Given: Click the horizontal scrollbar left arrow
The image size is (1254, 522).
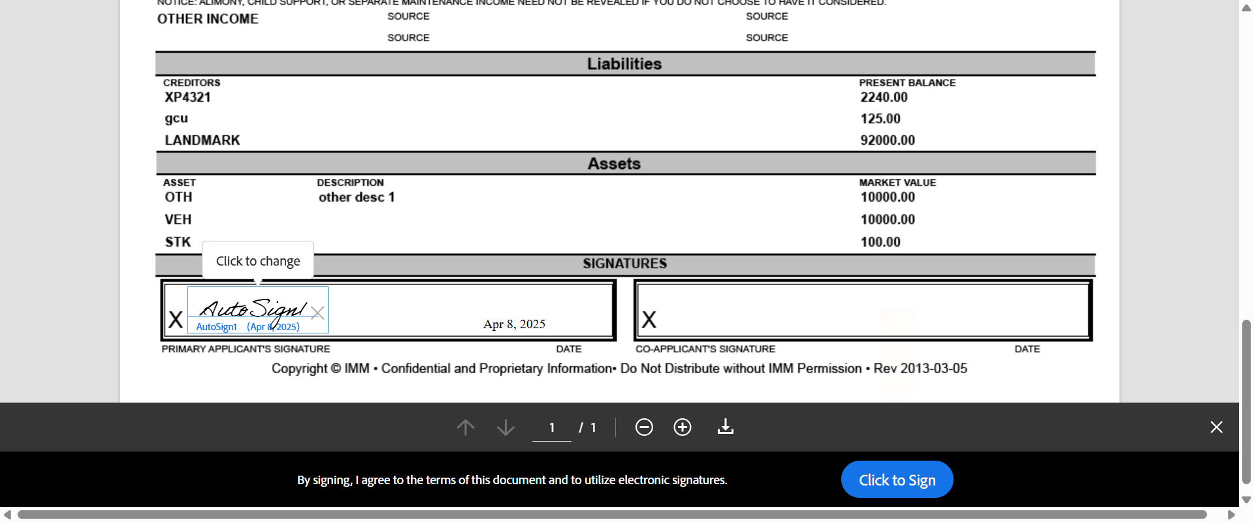Looking at the screenshot, I should [x=7, y=515].
